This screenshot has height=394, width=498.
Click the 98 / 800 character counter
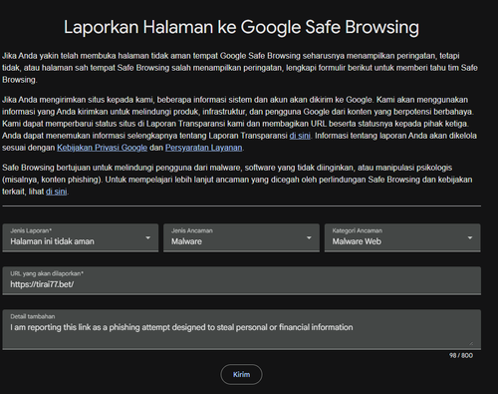pyautogui.click(x=461, y=355)
